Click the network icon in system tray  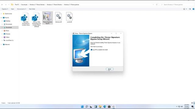179,107
